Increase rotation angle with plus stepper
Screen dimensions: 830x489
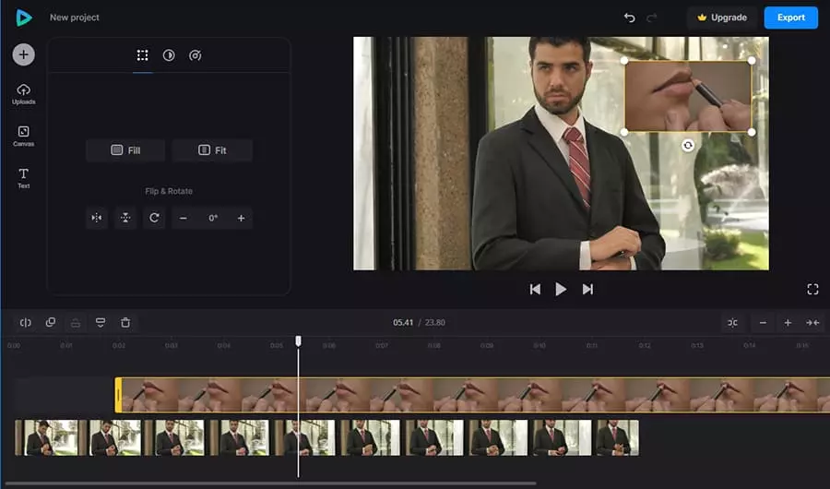pyautogui.click(x=241, y=218)
